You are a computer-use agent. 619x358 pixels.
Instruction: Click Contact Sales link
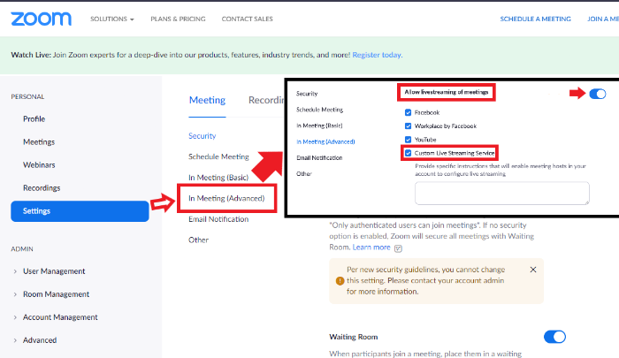pos(247,19)
